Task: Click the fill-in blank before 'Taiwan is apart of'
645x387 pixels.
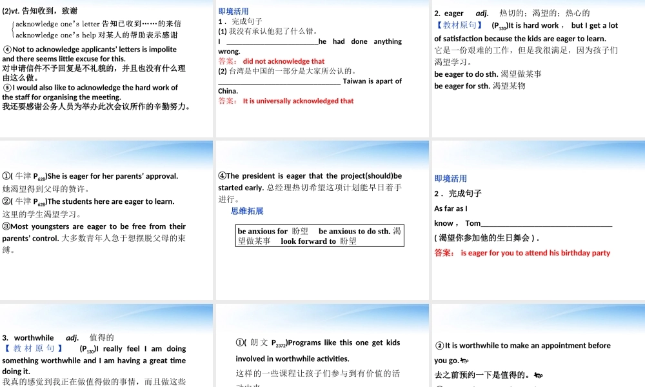Action: pos(279,81)
